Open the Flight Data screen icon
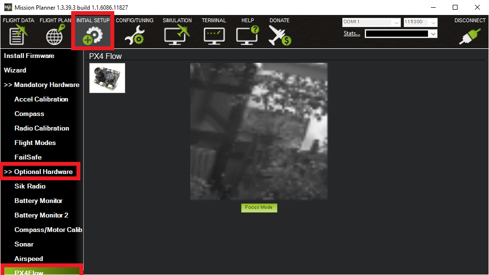 (18, 35)
